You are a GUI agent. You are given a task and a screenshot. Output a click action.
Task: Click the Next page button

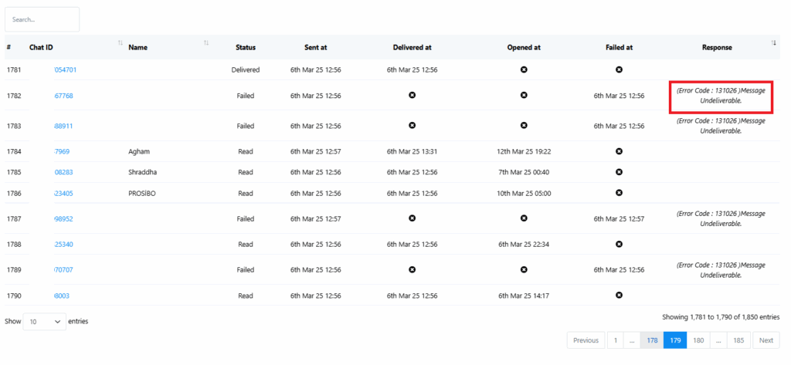coord(766,340)
